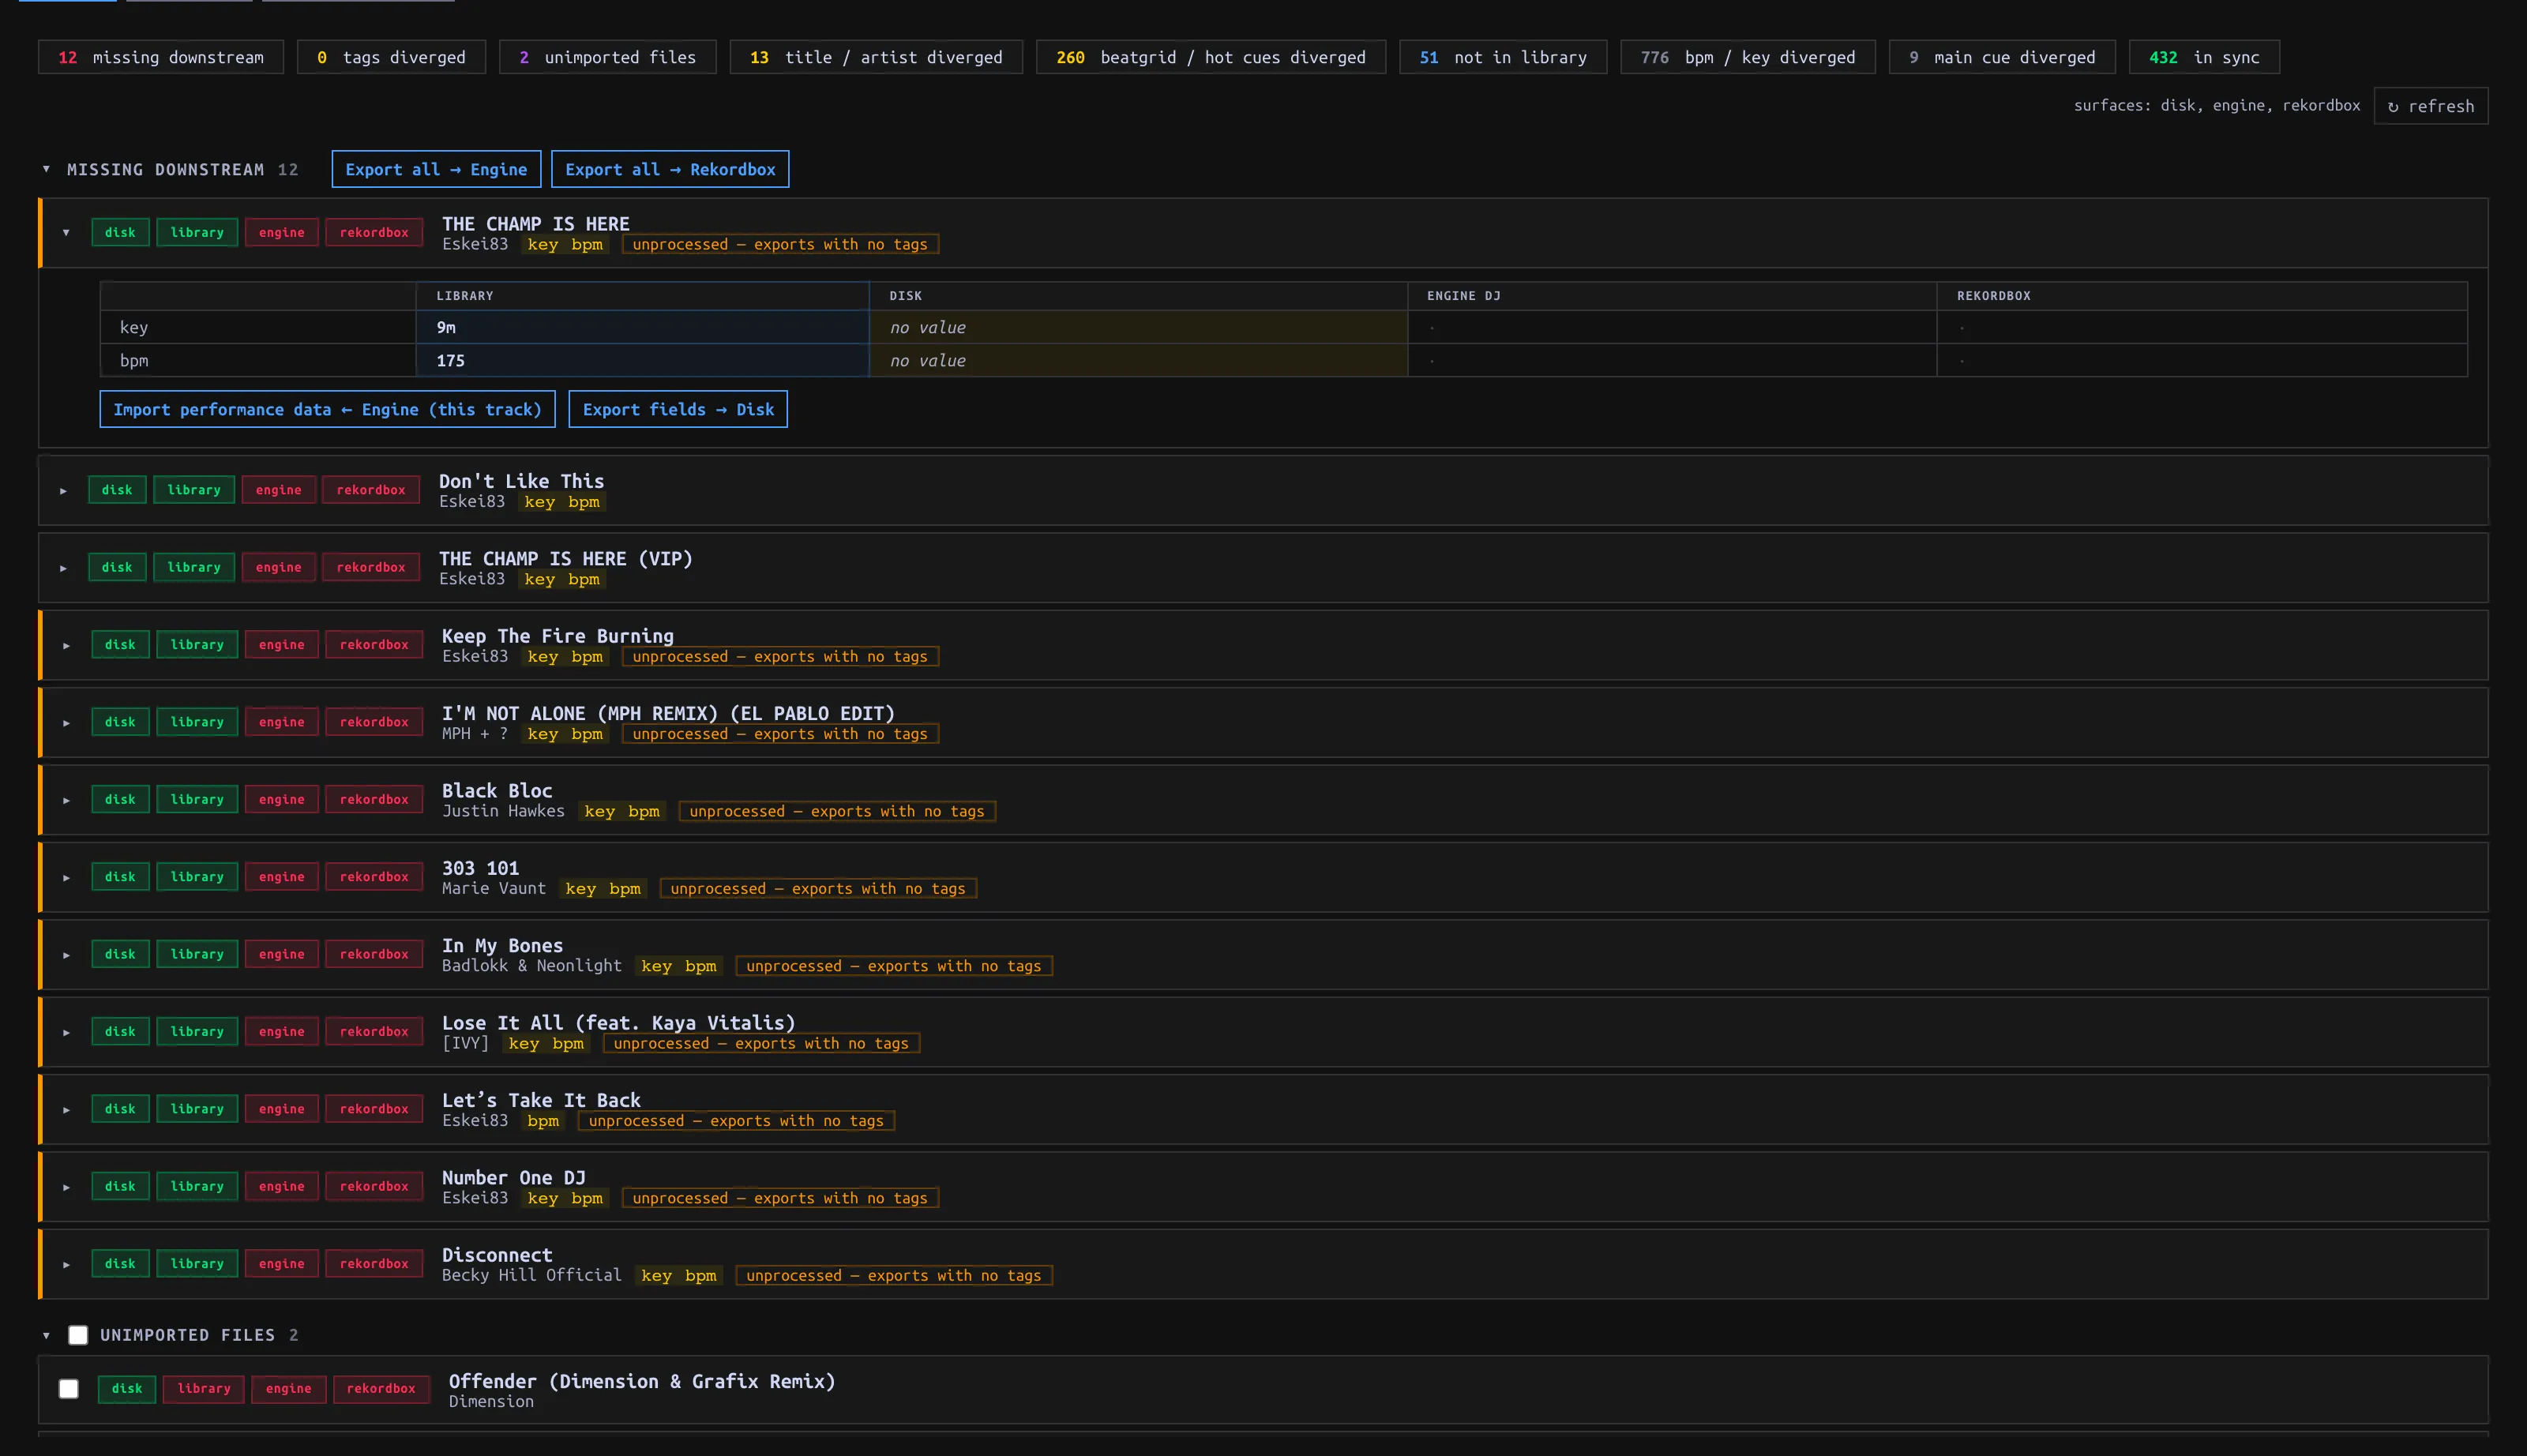Click the library key value 9m cell
Image resolution: width=2527 pixels, height=1456 pixels.
pyautogui.click(x=642, y=327)
